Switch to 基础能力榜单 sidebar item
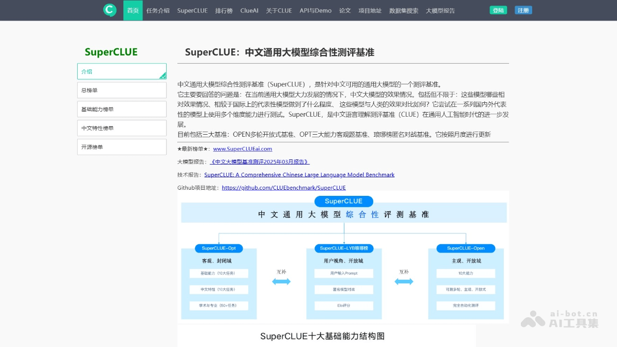The image size is (617, 347). [x=121, y=109]
